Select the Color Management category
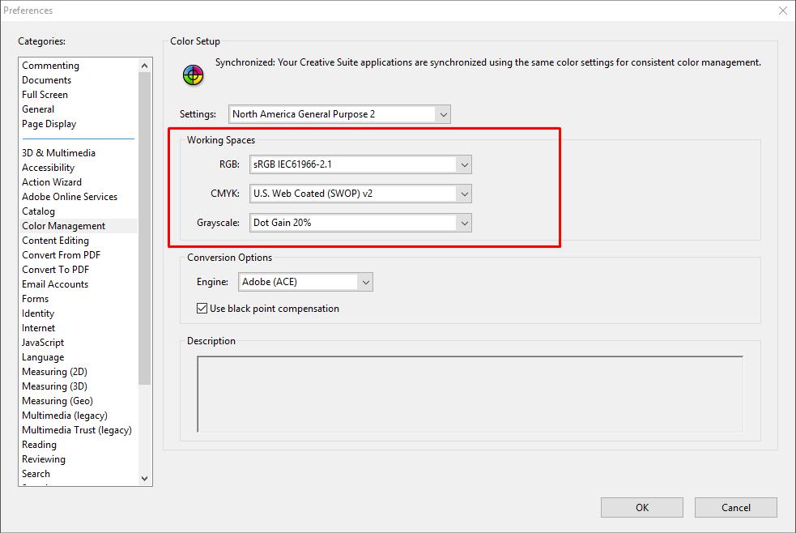The image size is (796, 533). [x=79, y=226]
